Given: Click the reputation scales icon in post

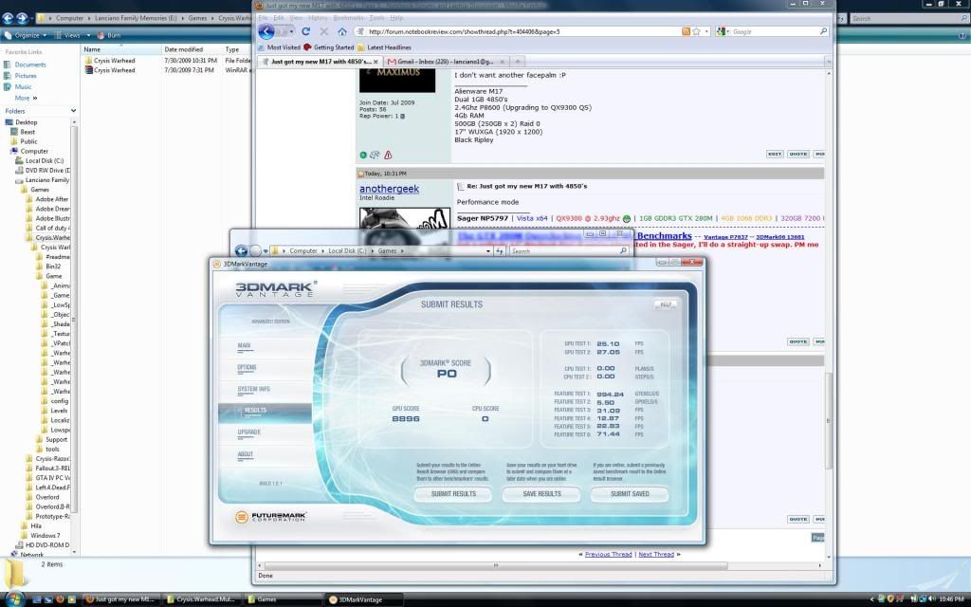Looking at the screenshot, I should tap(376, 155).
